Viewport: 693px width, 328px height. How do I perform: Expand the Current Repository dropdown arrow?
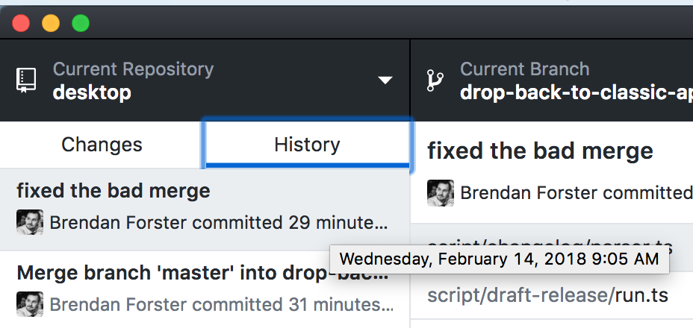385,81
